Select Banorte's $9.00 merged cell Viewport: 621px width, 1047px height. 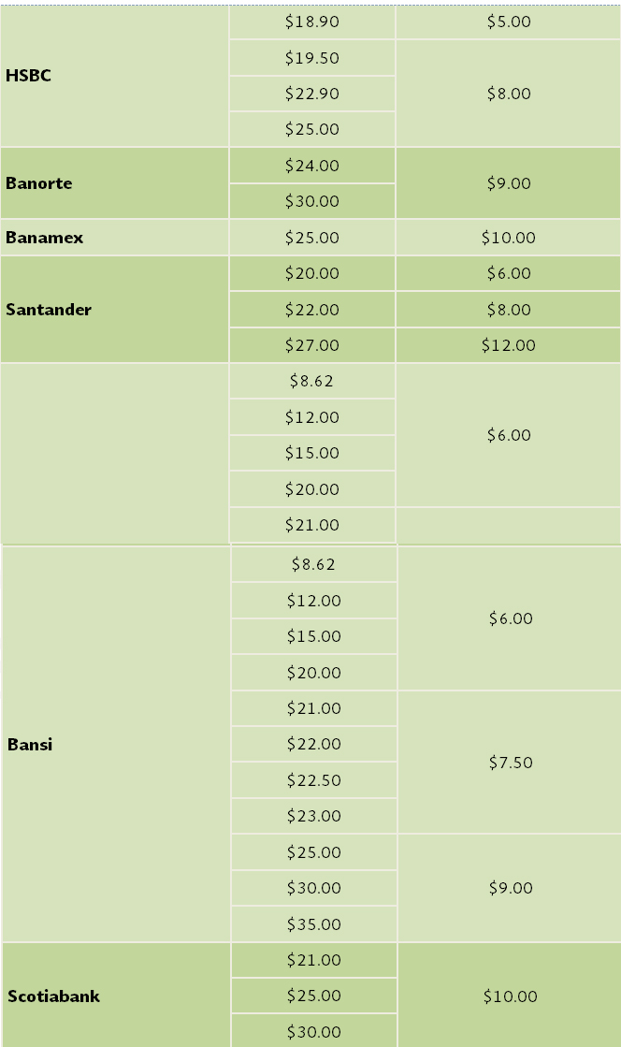coord(509,183)
